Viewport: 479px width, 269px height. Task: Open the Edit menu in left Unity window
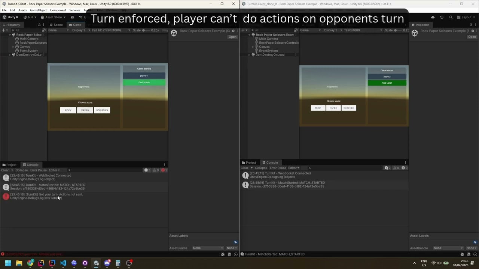coord(12,10)
